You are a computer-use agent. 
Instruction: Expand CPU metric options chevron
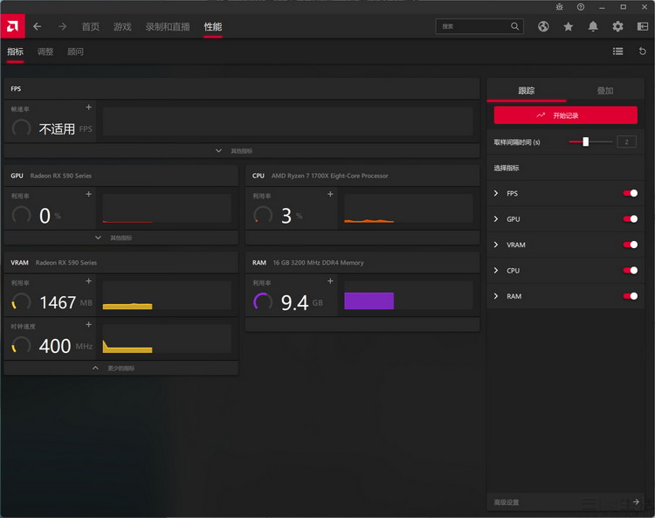pos(496,271)
